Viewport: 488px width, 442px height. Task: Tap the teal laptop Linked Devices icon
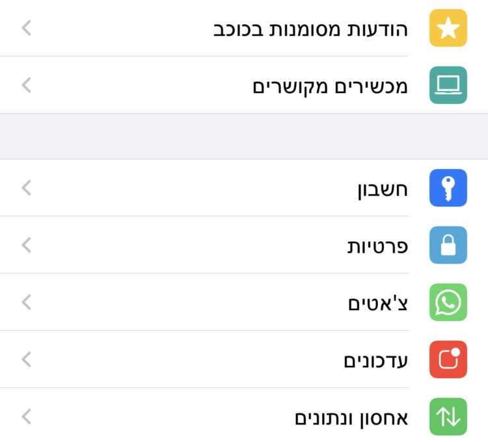point(448,85)
